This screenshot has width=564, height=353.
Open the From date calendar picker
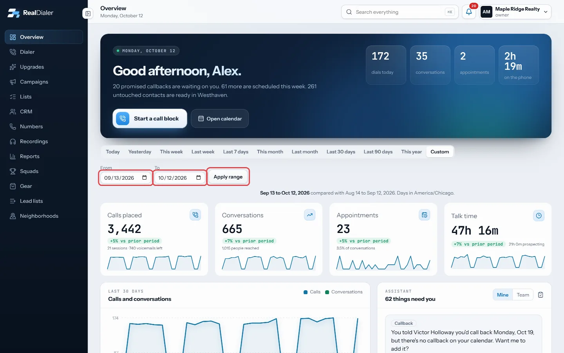click(145, 178)
